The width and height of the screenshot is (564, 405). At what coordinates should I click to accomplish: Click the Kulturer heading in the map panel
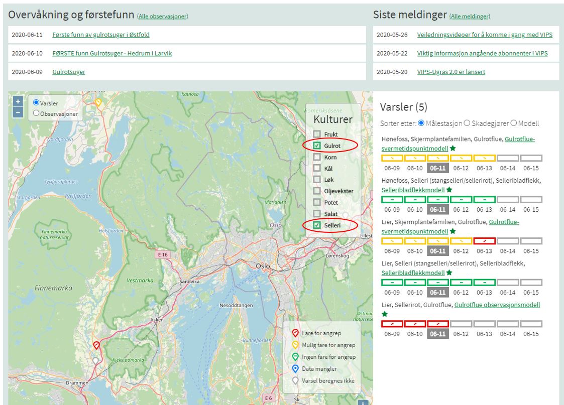click(333, 119)
